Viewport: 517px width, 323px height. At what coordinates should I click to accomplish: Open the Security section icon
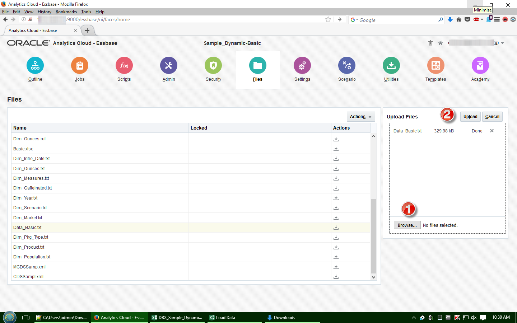[x=213, y=65]
